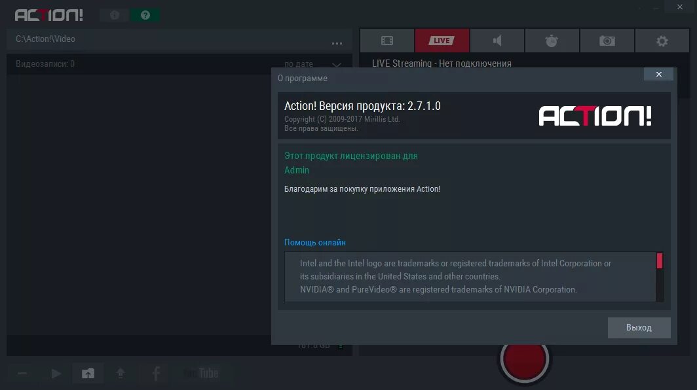Click the C:\Action!\Video folder path

45,39
